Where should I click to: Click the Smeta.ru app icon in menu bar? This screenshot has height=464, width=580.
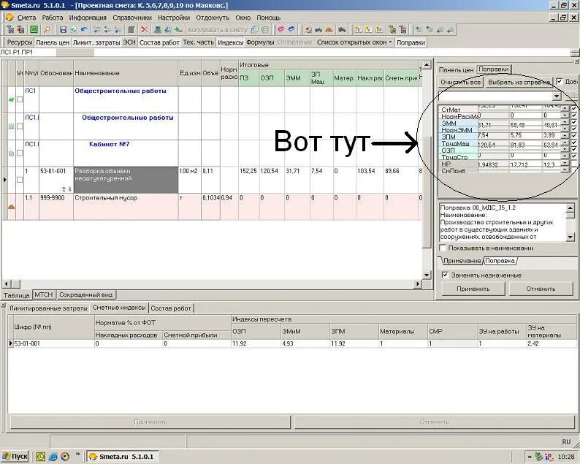click(9, 18)
